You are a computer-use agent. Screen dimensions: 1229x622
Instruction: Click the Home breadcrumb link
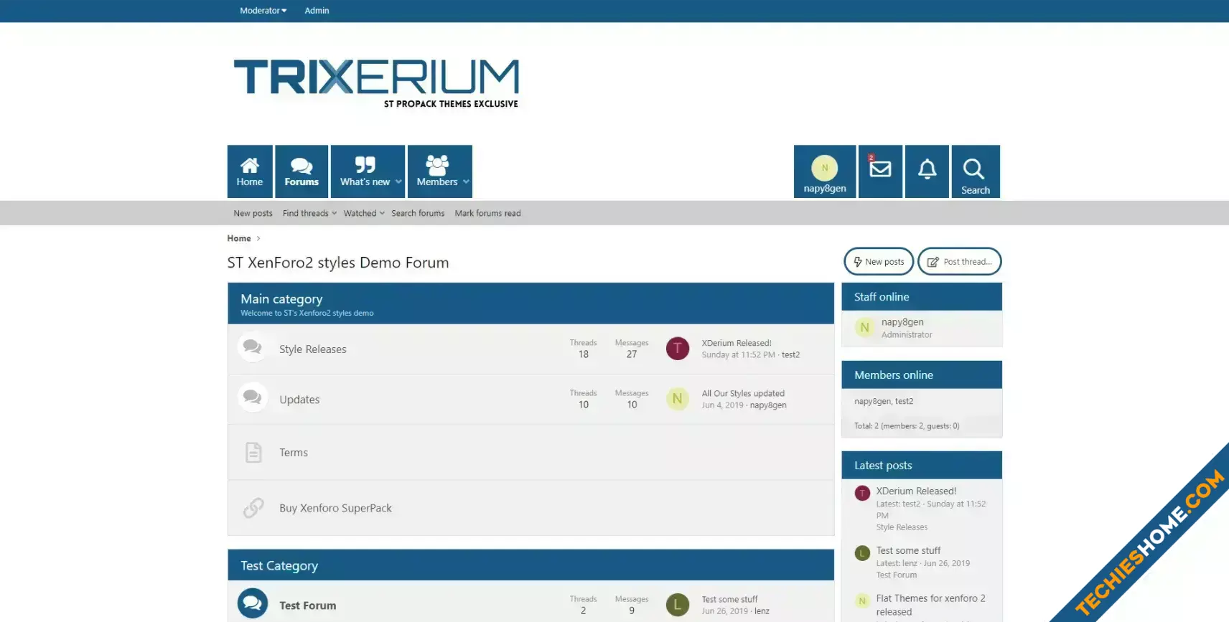(x=239, y=238)
